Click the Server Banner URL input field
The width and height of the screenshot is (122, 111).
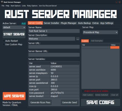[54, 55]
